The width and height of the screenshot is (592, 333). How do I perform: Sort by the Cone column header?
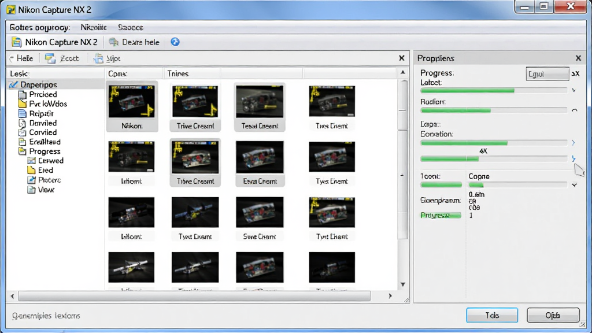point(134,73)
